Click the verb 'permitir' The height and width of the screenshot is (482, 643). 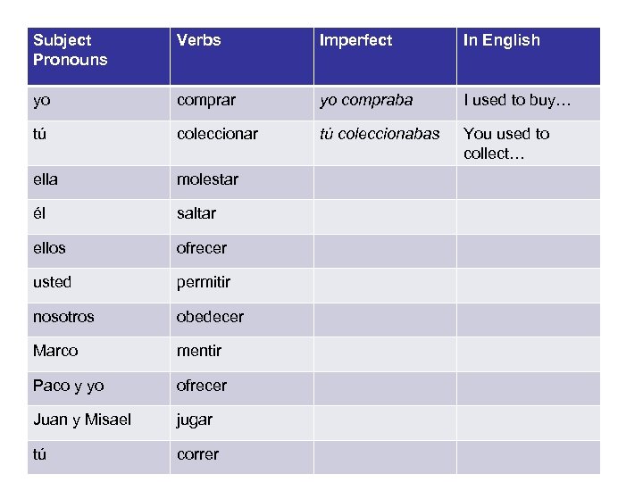click(x=204, y=282)
